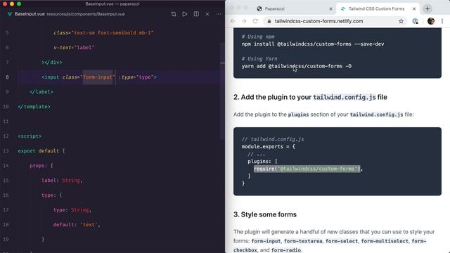Go back in the browser
The image size is (450, 253).
(x=233, y=21)
